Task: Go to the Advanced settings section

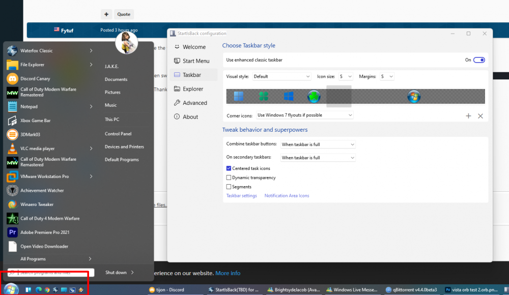Action: pos(194,103)
